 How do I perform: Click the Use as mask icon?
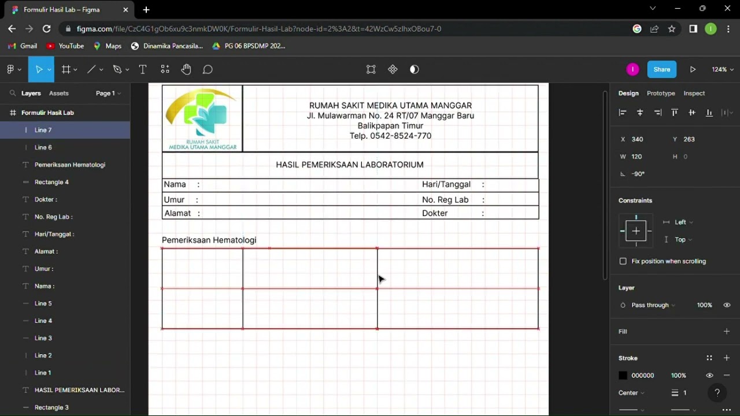[x=415, y=69]
